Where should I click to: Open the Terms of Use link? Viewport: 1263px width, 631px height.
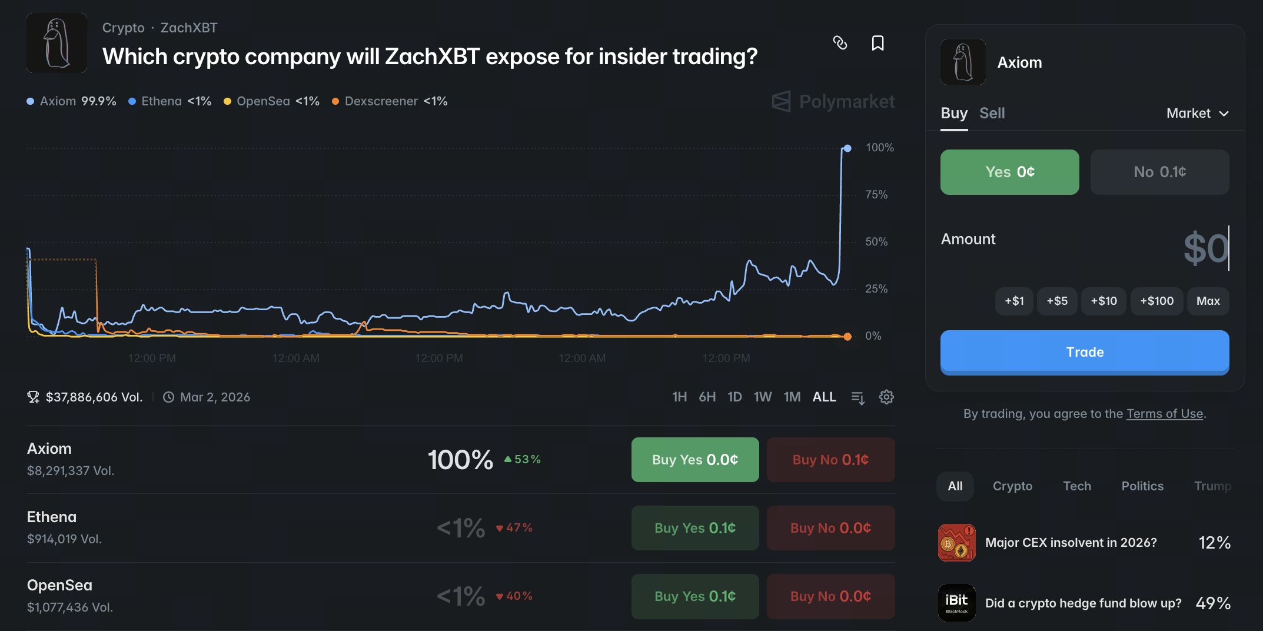coord(1165,414)
